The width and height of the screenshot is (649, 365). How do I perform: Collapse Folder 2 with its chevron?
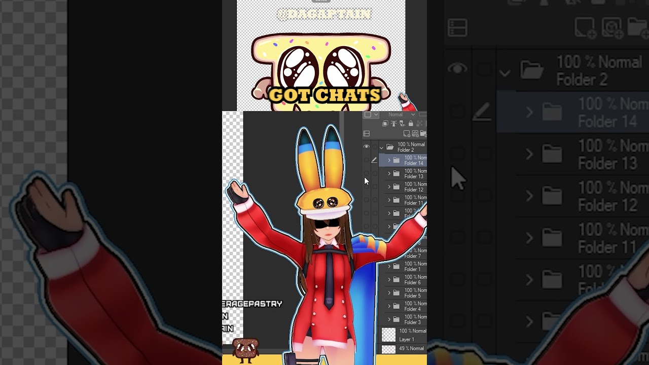381,148
